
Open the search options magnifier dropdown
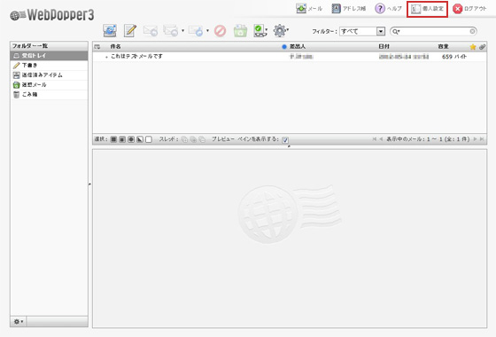396,31
